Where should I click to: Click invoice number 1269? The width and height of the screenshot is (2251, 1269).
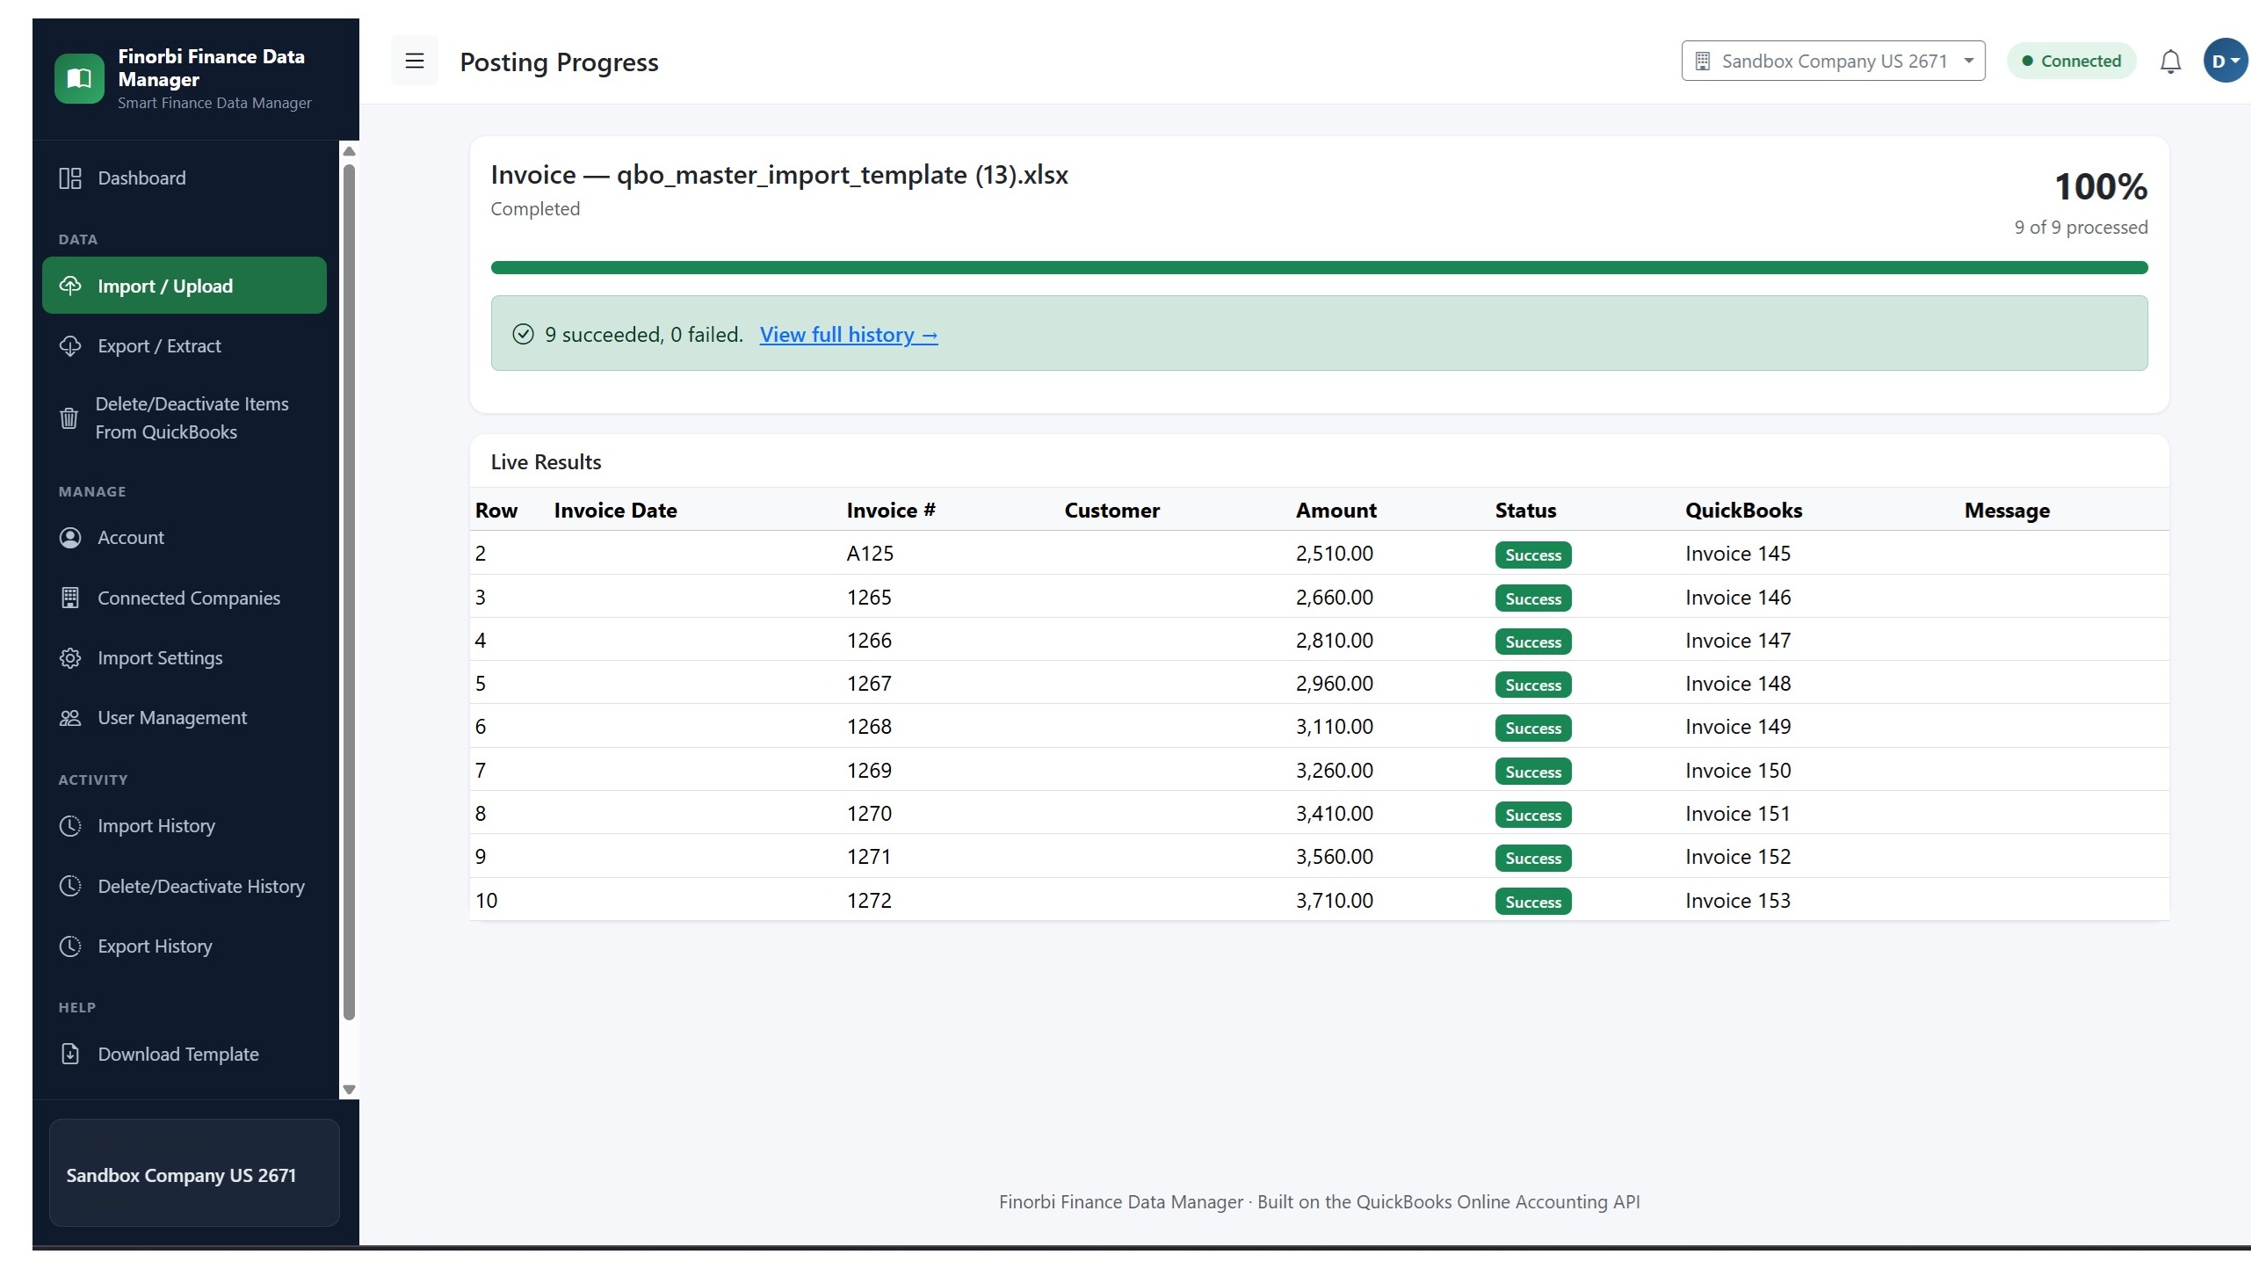(x=868, y=771)
